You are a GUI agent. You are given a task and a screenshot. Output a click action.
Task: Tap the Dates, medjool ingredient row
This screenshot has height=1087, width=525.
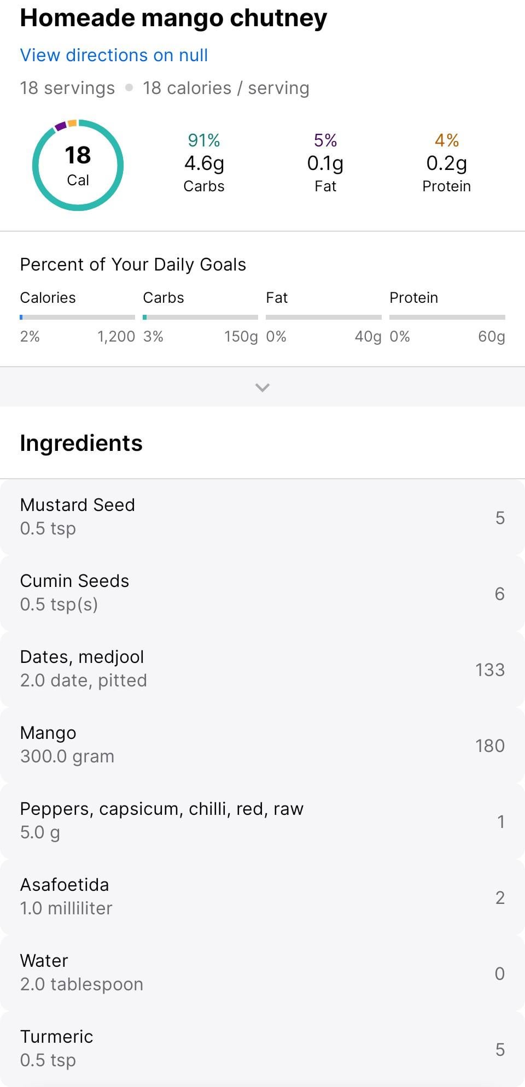262,669
